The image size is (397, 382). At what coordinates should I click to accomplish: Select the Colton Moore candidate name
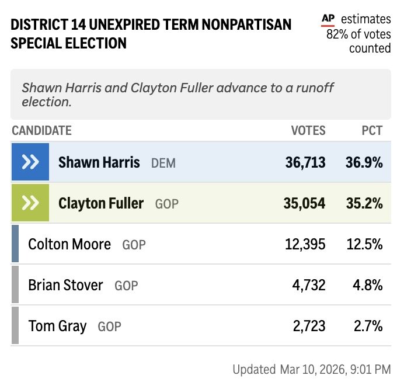click(x=69, y=244)
